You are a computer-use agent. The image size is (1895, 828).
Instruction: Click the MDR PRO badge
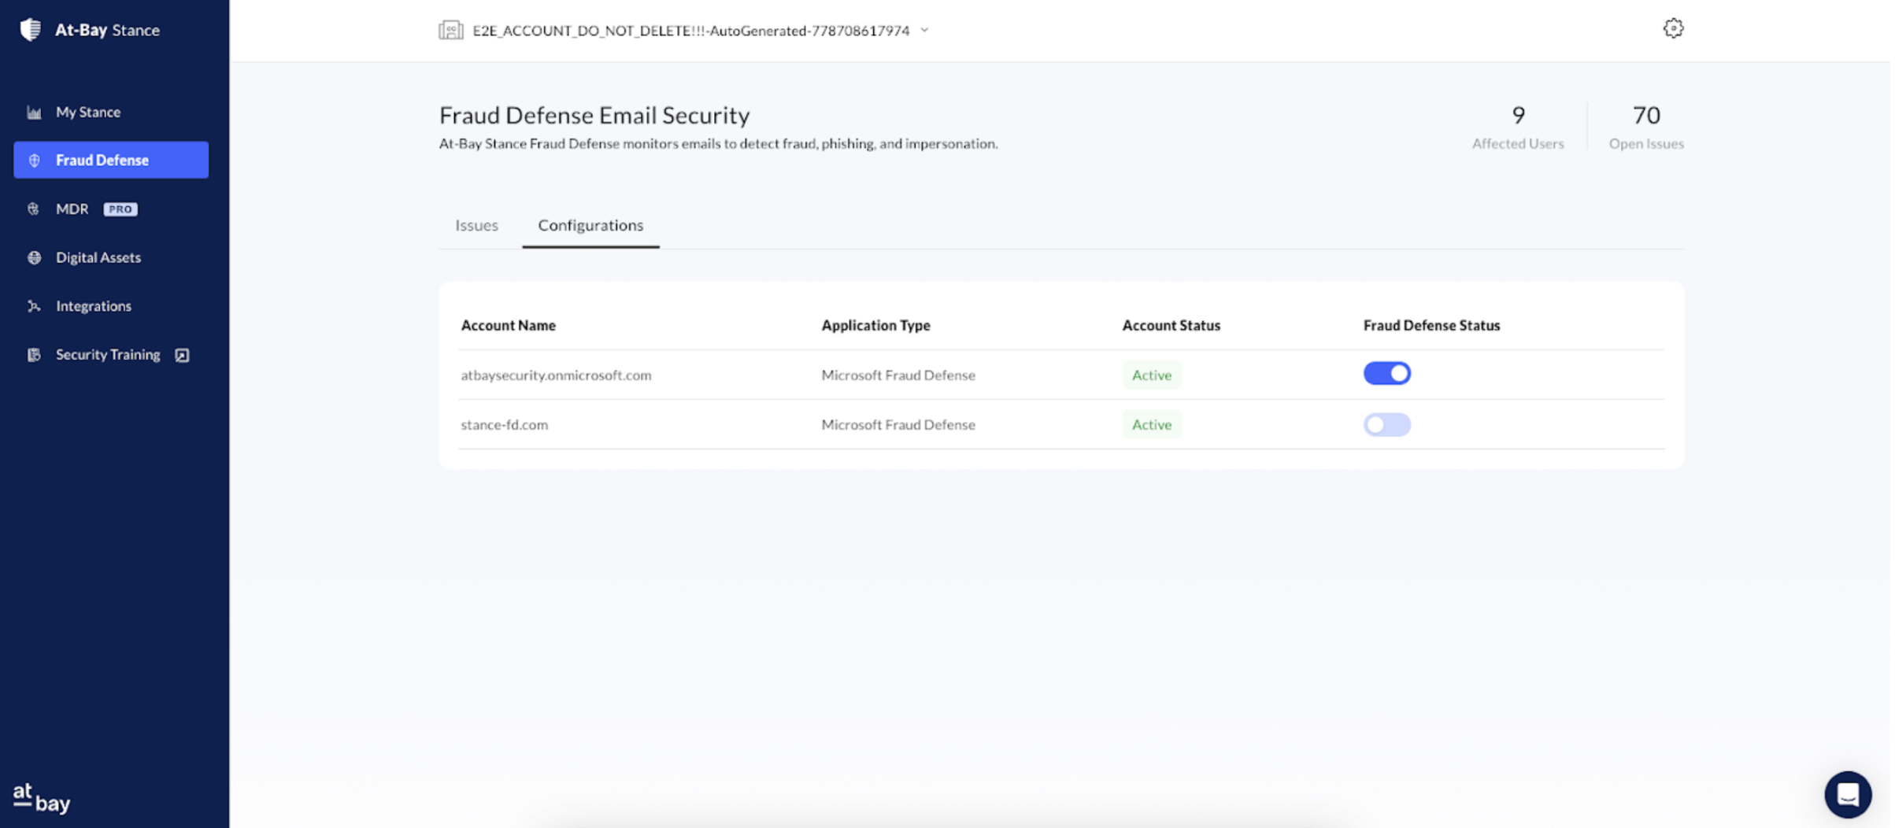click(x=120, y=209)
